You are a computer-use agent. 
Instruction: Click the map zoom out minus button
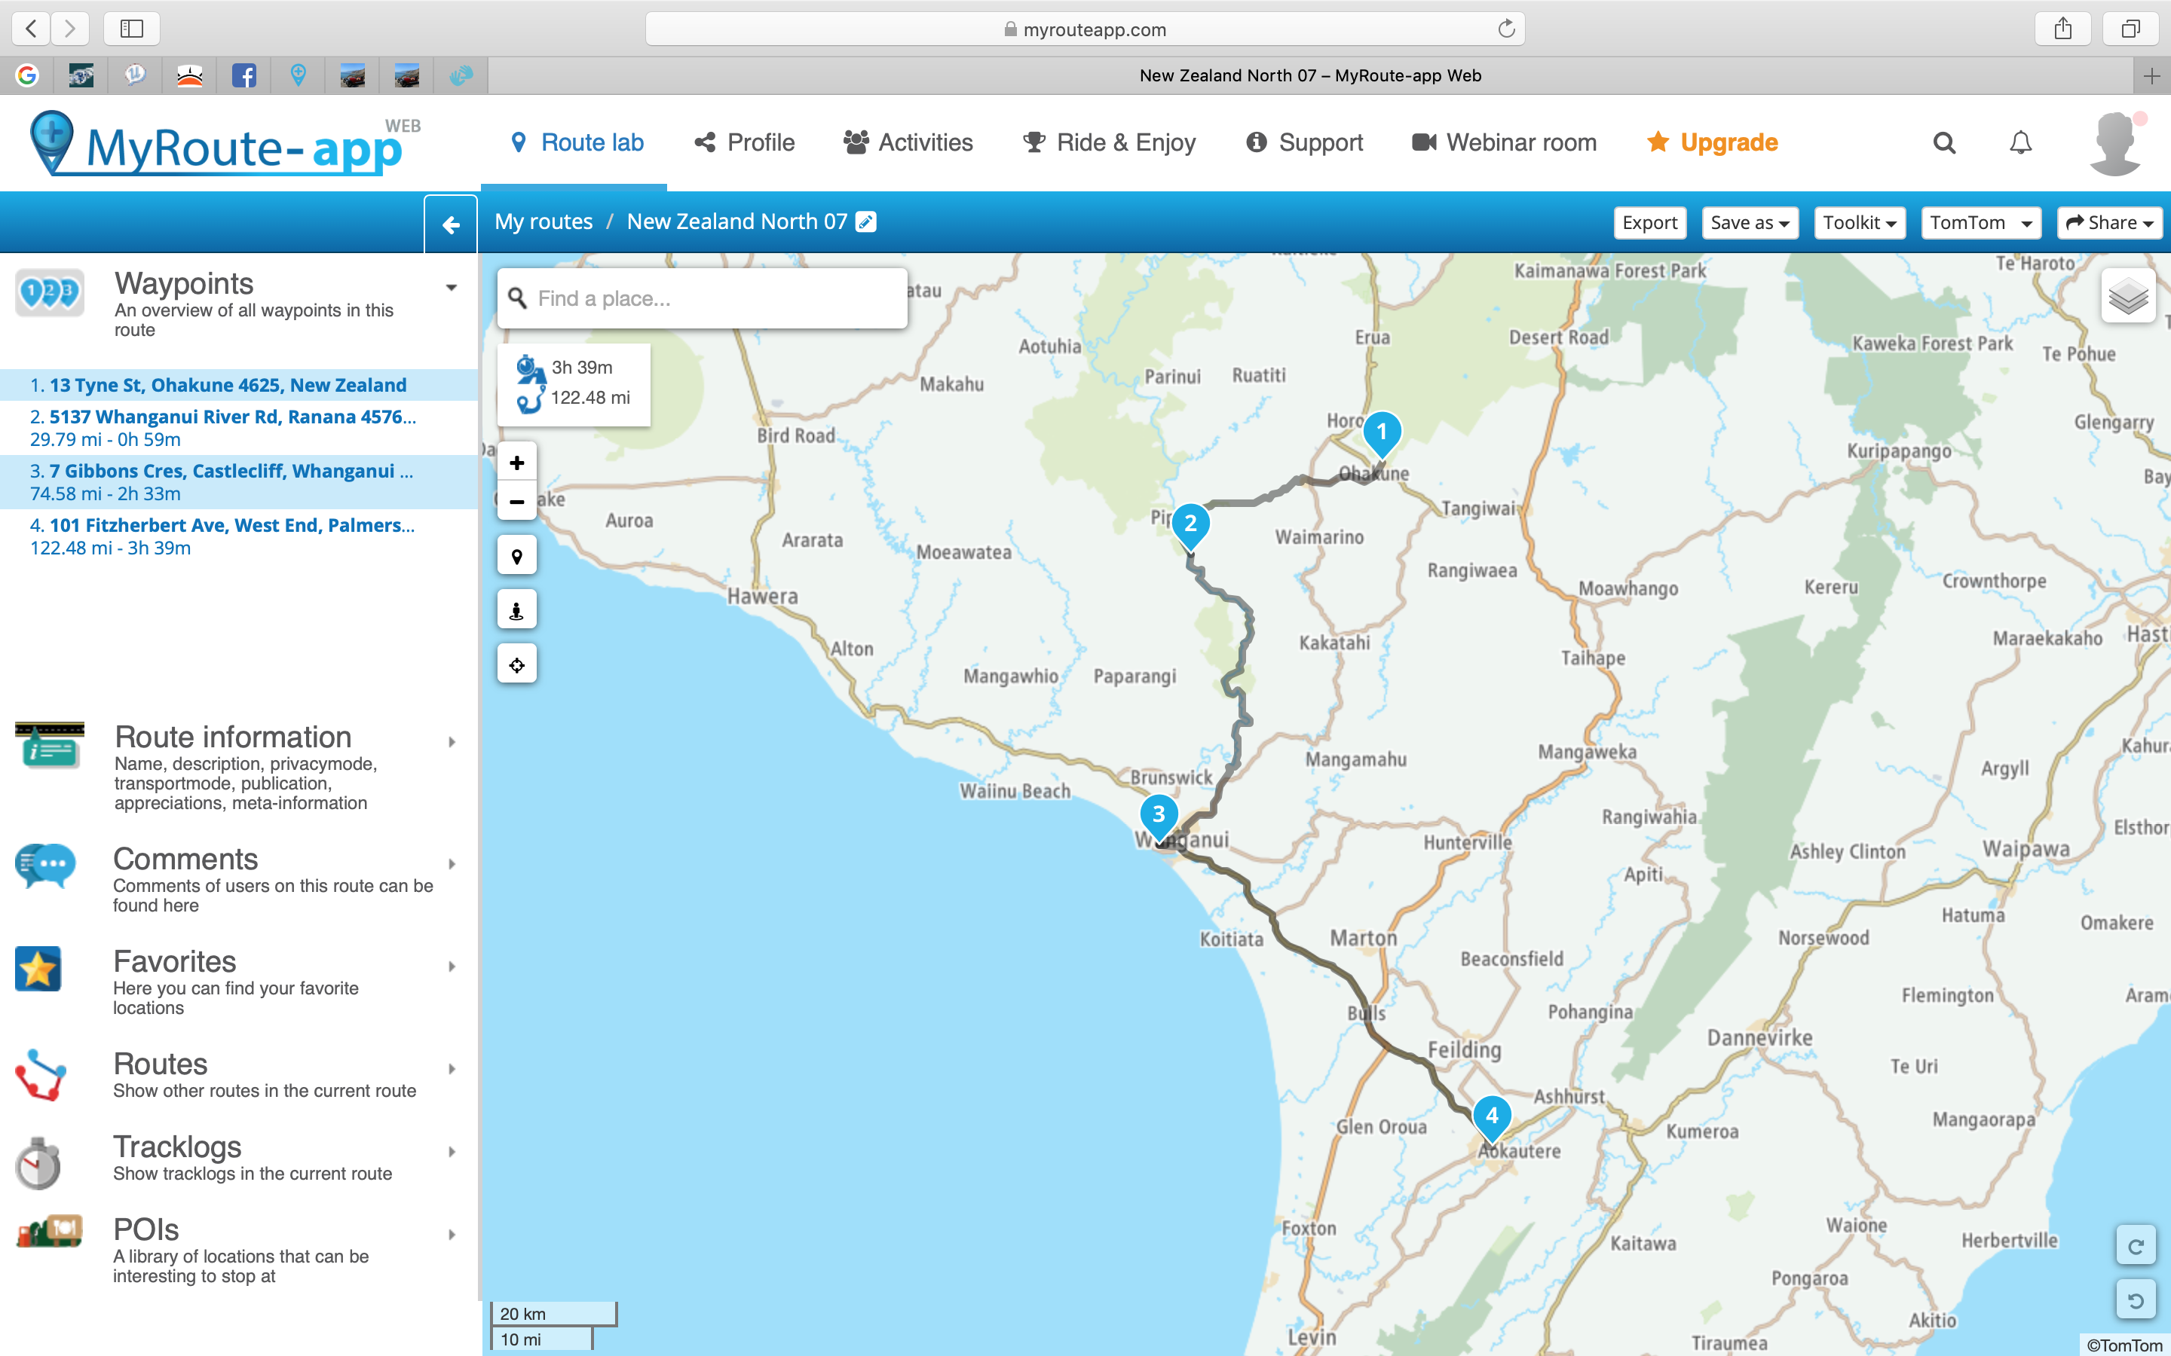(516, 502)
